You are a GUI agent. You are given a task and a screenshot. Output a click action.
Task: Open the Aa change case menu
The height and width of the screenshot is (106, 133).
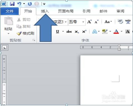coord(108,22)
